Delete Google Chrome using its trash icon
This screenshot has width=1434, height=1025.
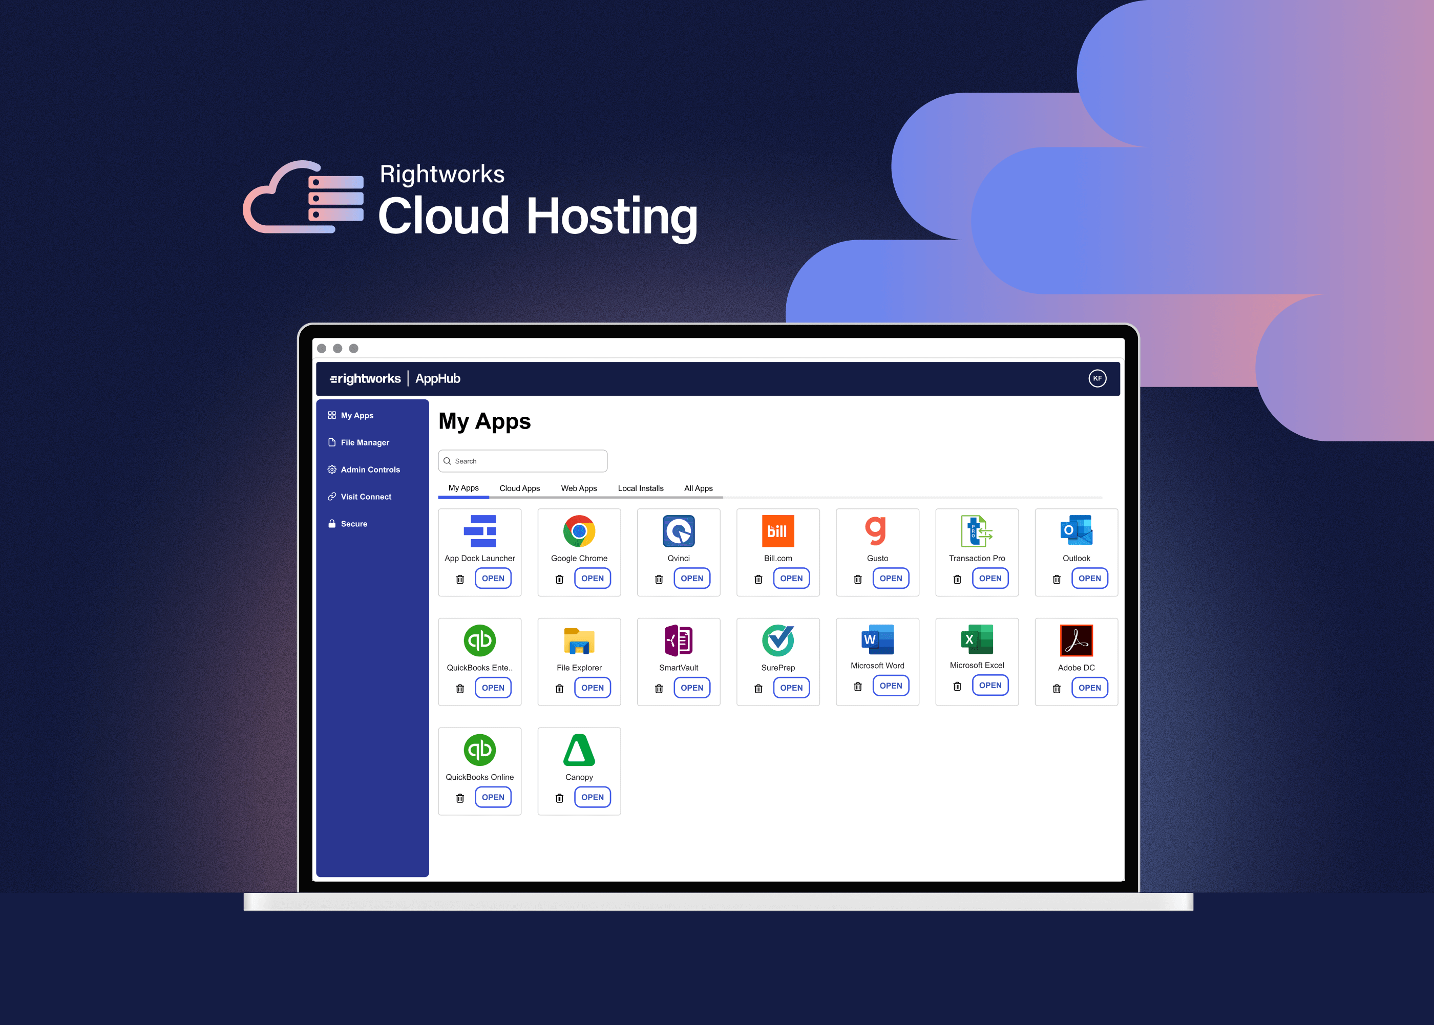pos(559,579)
